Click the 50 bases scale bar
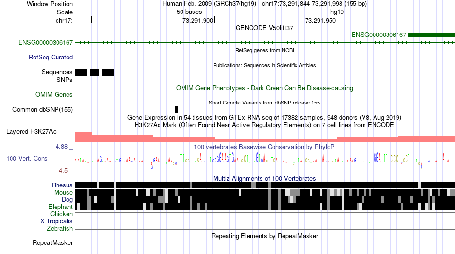The width and height of the screenshot is (455, 254). point(265,12)
